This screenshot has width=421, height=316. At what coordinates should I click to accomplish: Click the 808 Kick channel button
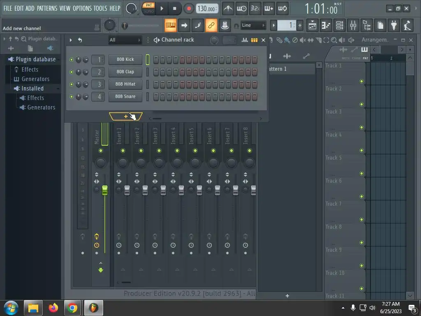pyautogui.click(x=125, y=59)
